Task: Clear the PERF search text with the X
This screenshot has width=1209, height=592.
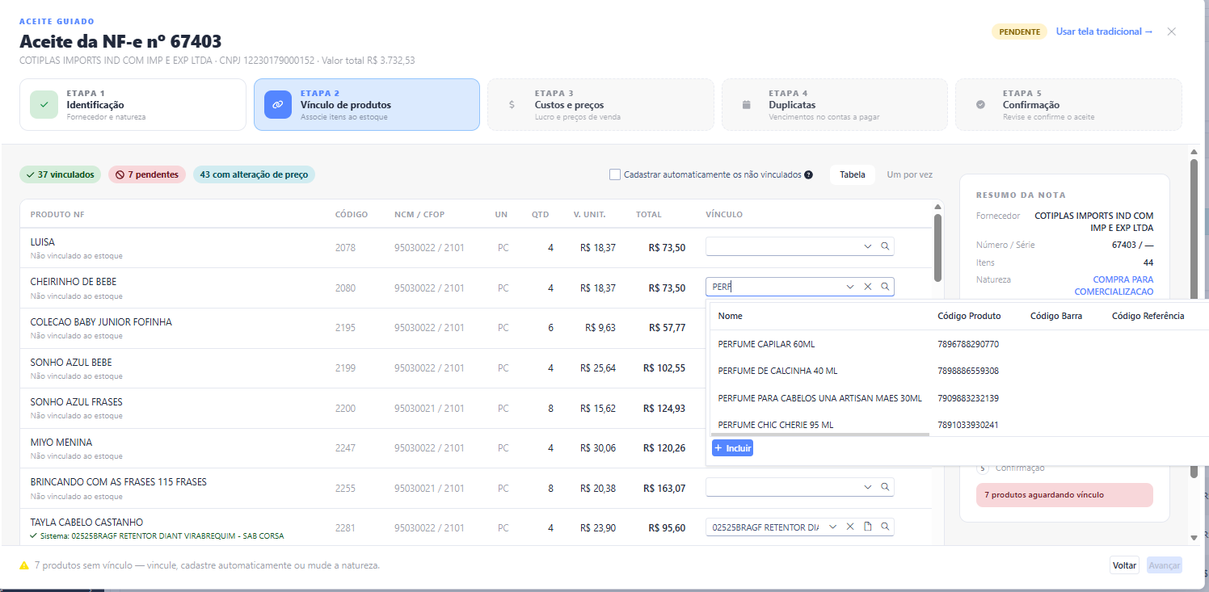Action: [x=868, y=287]
